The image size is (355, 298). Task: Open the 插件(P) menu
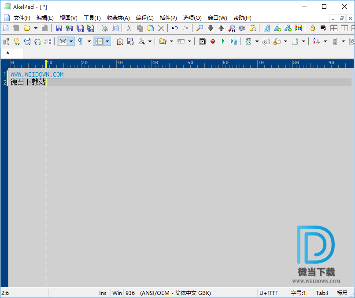168,18
